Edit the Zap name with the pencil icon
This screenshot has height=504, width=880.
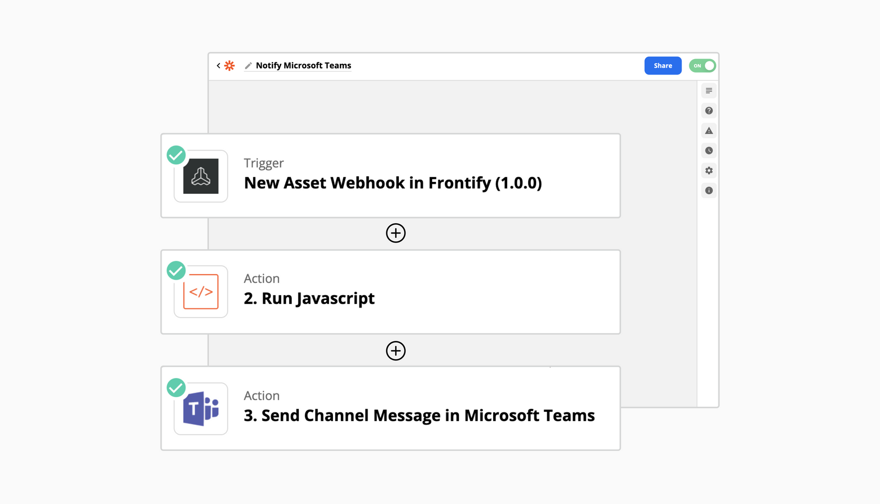(248, 66)
